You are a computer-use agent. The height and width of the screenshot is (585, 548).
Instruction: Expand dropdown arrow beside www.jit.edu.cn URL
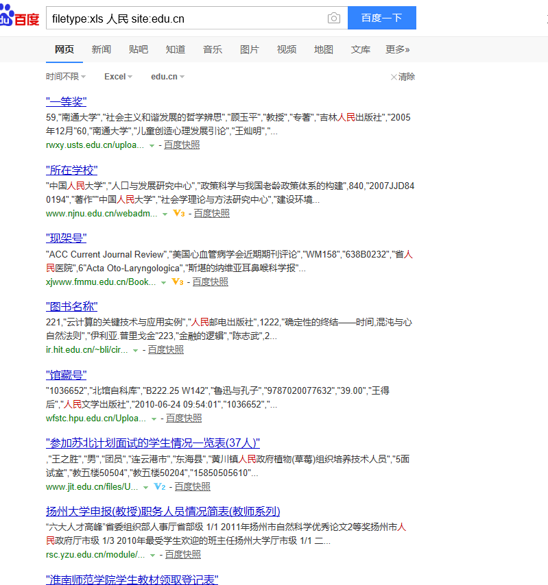tap(145, 488)
